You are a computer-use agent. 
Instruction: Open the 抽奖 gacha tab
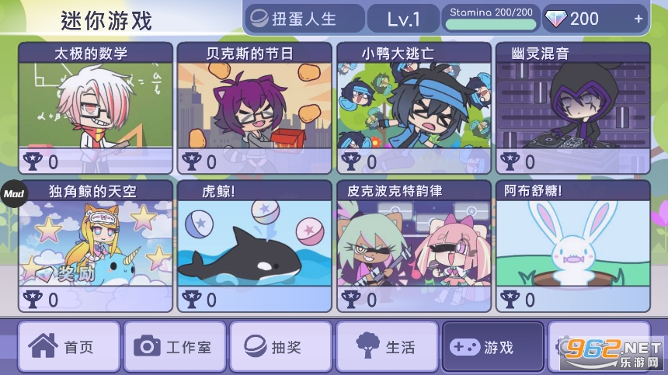pyautogui.click(x=280, y=346)
